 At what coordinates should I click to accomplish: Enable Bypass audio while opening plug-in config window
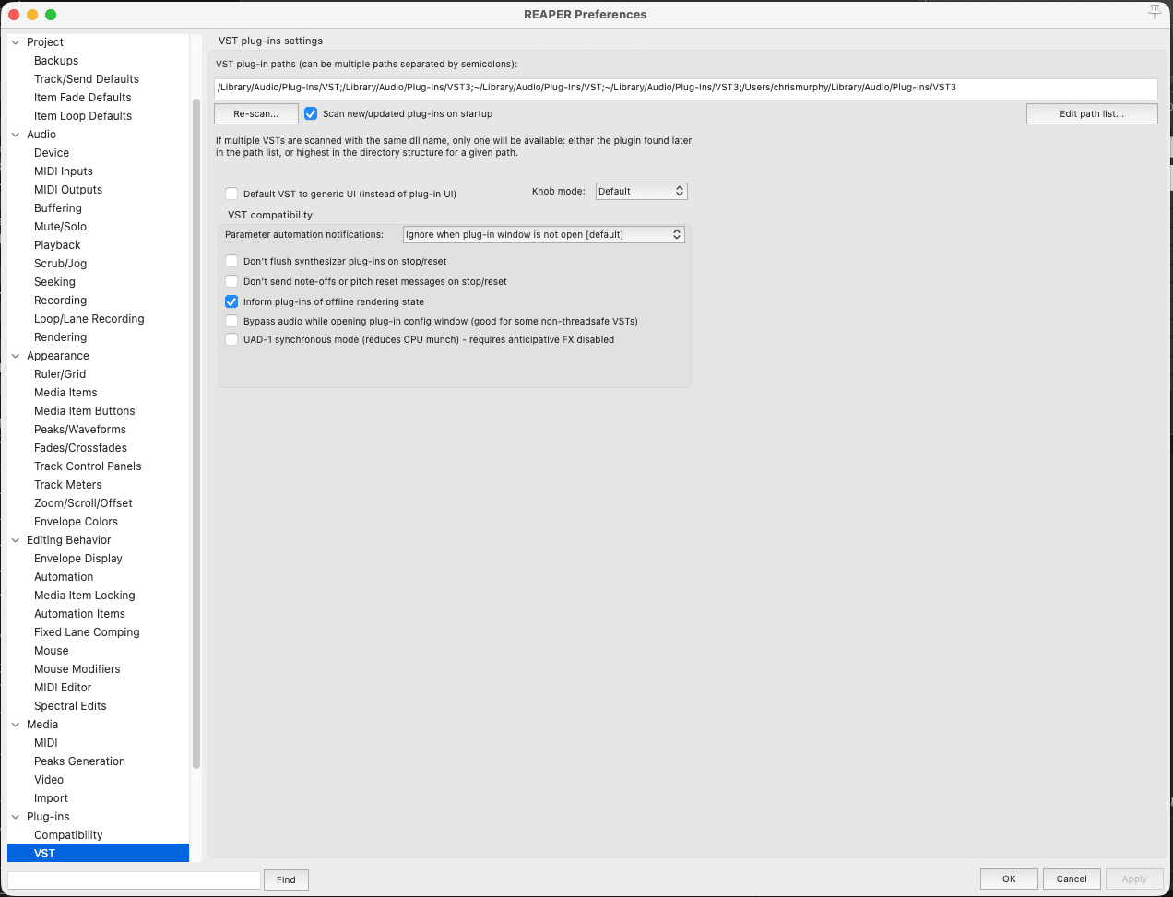[x=231, y=321]
